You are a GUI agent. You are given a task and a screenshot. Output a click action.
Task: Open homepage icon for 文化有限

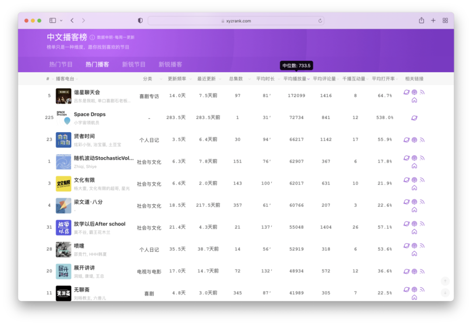[x=414, y=188]
